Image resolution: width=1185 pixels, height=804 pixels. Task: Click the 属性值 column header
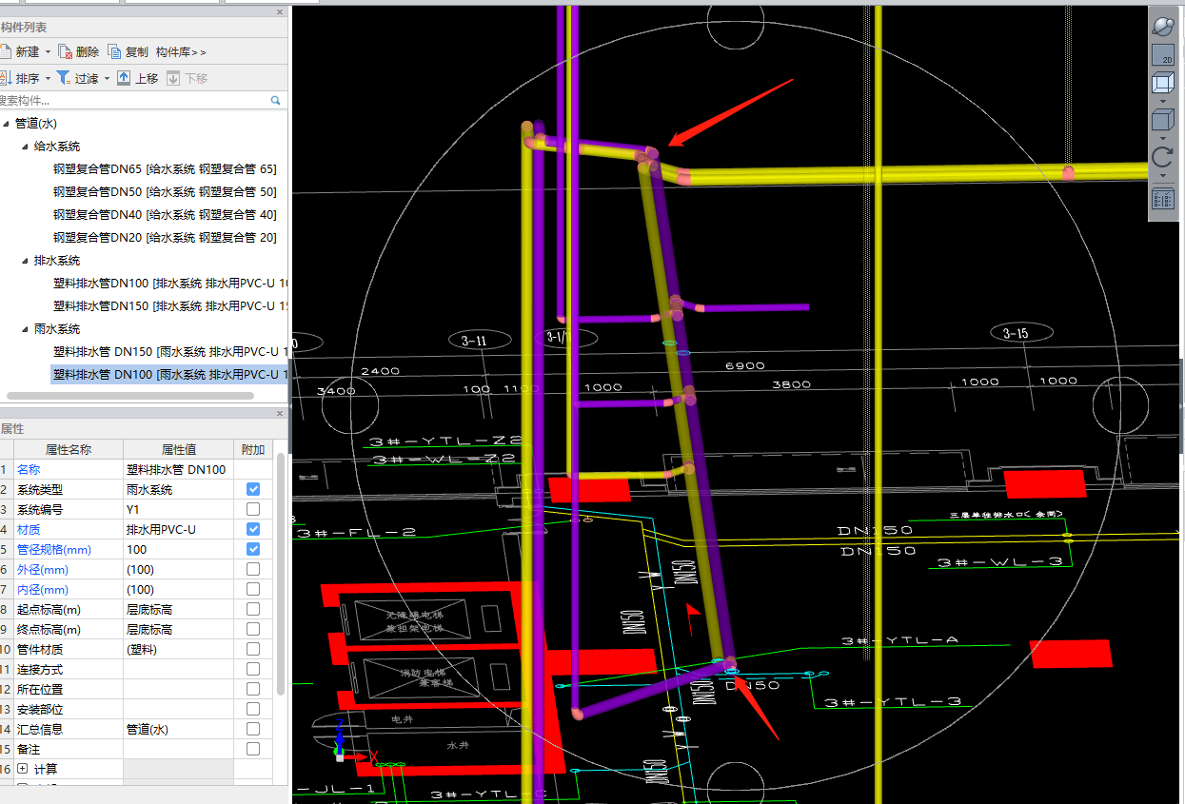(178, 449)
